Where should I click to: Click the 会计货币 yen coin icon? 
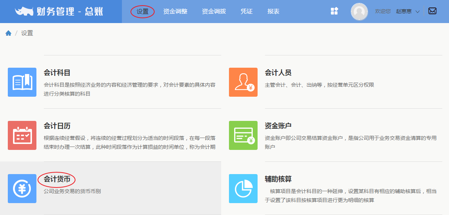[22, 189]
